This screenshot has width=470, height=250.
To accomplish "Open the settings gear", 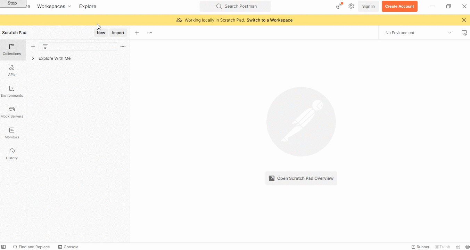I will (x=351, y=6).
